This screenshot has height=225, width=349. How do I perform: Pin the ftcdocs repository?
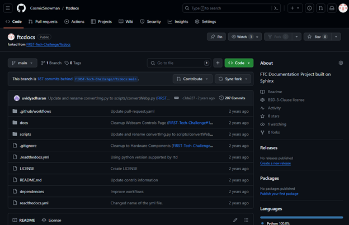[216, 37]
